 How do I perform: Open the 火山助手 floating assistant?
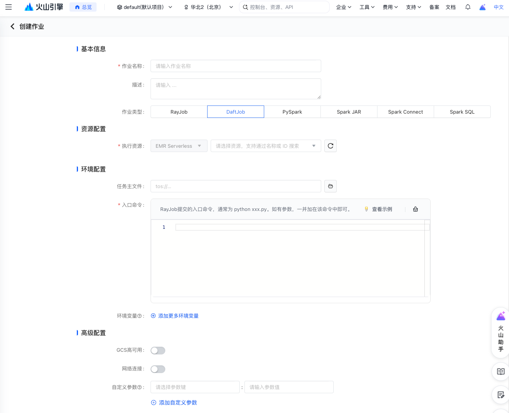click(500, 333)
